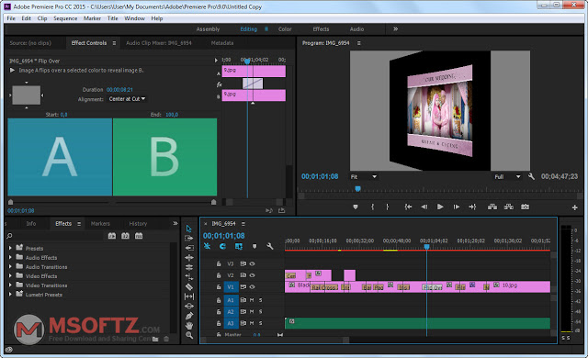Go to Out point in Program monitor

[472, 207]
